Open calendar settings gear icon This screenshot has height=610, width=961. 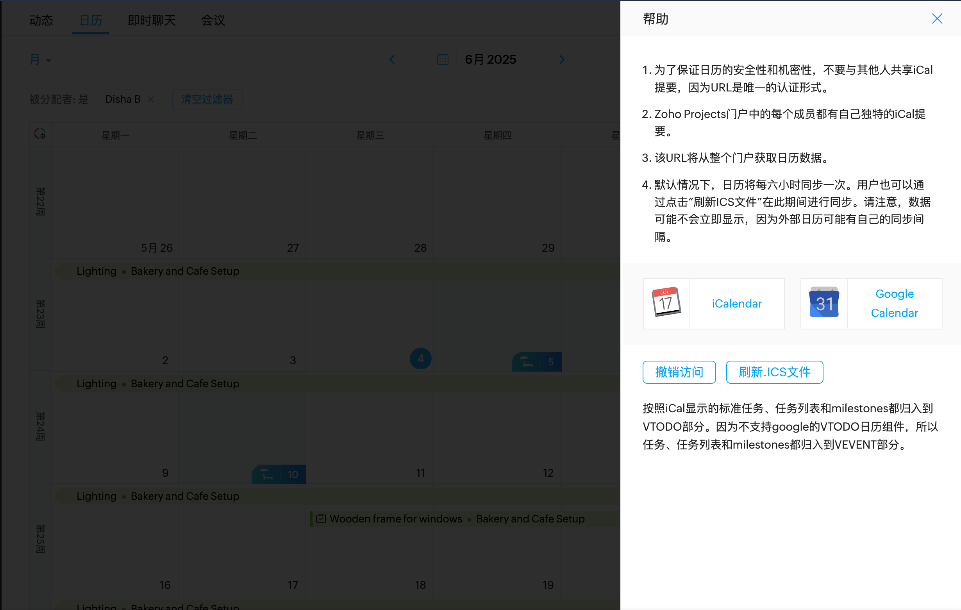[x=40, y=134]
